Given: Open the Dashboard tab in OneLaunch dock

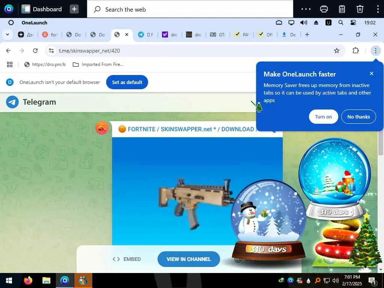Looking at the screenshot, I should [x=42, y=9].
